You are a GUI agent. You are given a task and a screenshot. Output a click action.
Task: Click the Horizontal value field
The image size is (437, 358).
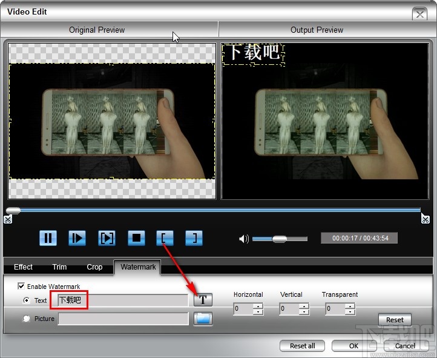(x=243, y=309)
